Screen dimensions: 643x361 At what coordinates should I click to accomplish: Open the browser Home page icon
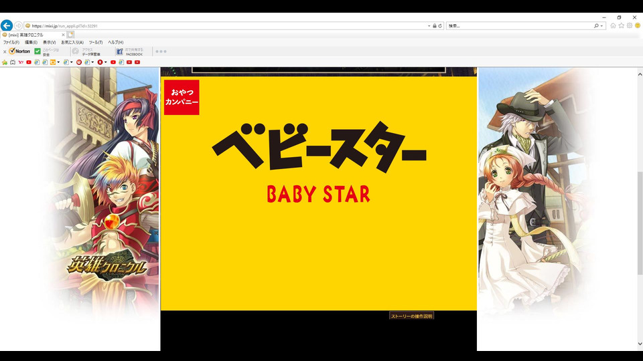pyautogui.click(x=613, y=25)
